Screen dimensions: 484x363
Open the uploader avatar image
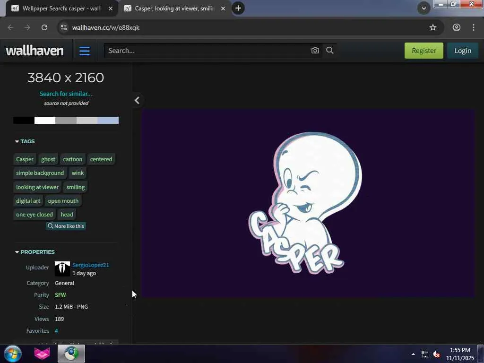click(x=62, y=269)
